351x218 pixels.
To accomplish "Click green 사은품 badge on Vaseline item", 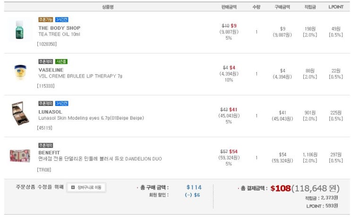I will [x=61, y=61].
